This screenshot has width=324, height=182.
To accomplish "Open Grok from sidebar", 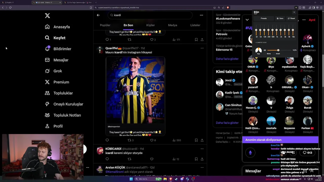I will 53,71.
